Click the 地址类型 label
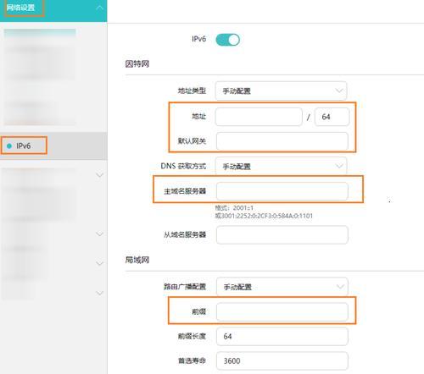424x374 pixels. [x=192, y=91]
